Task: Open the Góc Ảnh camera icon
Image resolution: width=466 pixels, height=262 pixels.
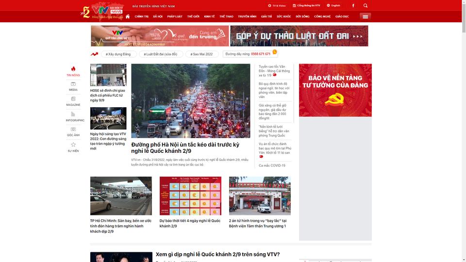Action: click(x=73, y=129)
